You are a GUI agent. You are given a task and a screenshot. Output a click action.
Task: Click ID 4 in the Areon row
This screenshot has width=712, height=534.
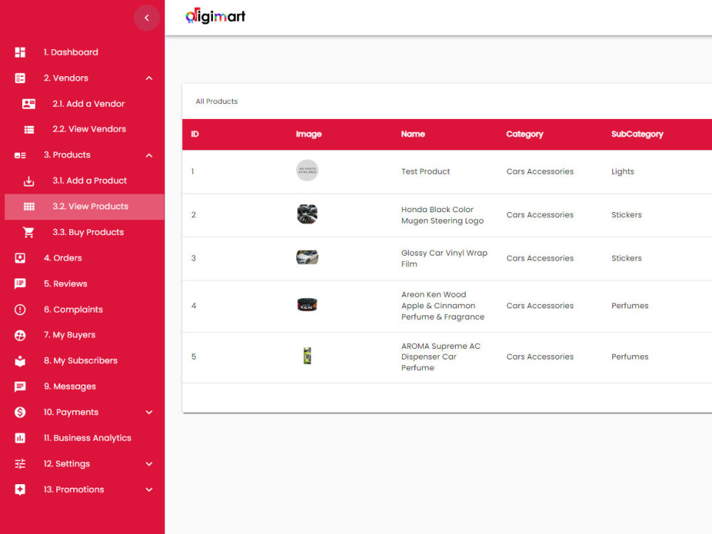(x=194, y=305)
